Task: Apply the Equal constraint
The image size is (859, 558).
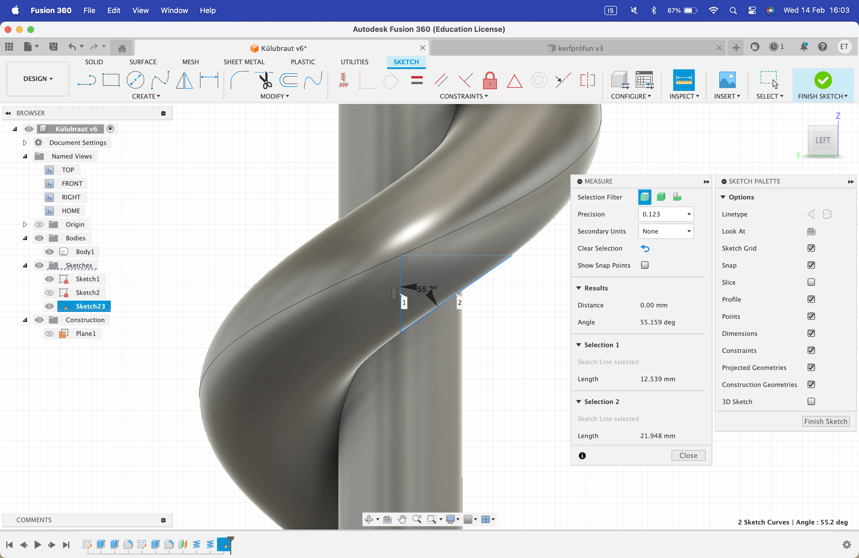Action: point(417,80)
